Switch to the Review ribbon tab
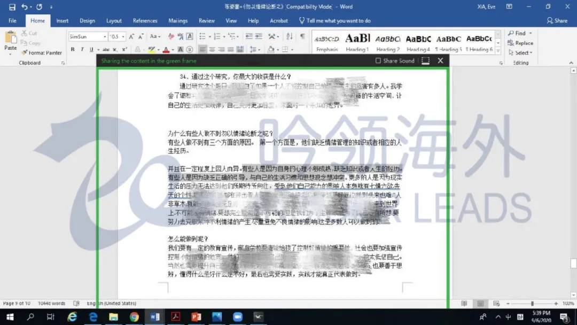This screenshot has width=577, height=325. pos(206,20)
